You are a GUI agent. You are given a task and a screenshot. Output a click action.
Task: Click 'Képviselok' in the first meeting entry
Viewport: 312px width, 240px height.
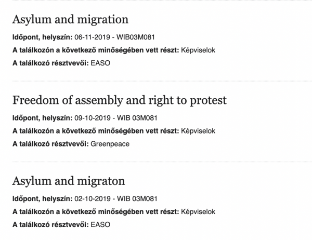(x=198, y=50)
